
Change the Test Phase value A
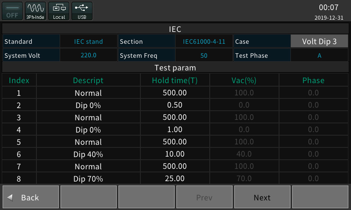319,55
